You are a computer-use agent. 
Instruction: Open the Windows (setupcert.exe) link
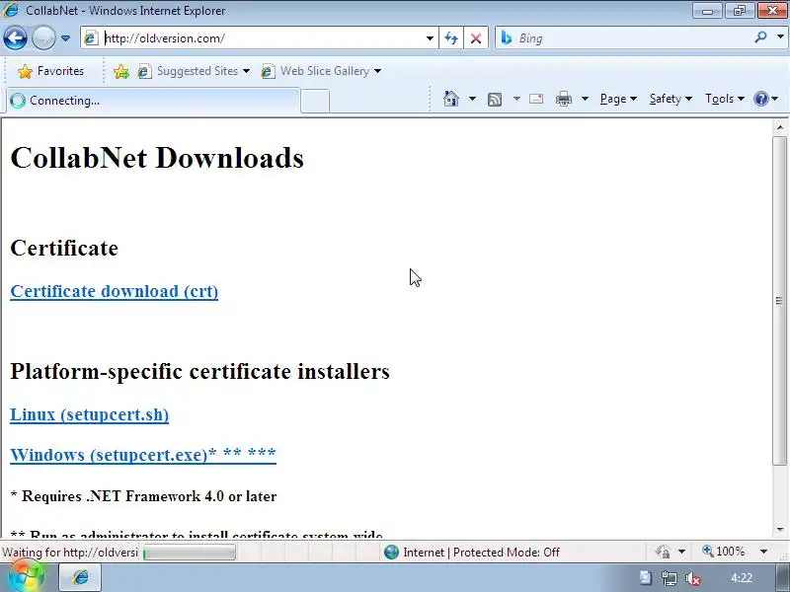[143, 455]
